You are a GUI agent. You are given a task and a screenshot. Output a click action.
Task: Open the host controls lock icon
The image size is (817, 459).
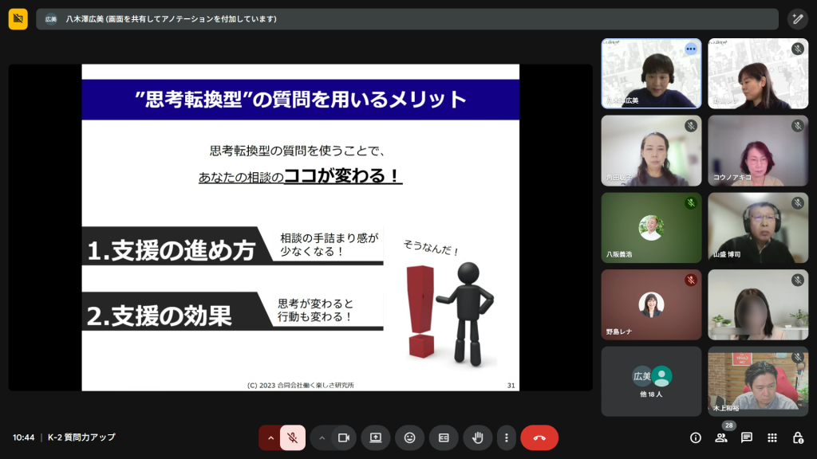click(x=798, y=437)
